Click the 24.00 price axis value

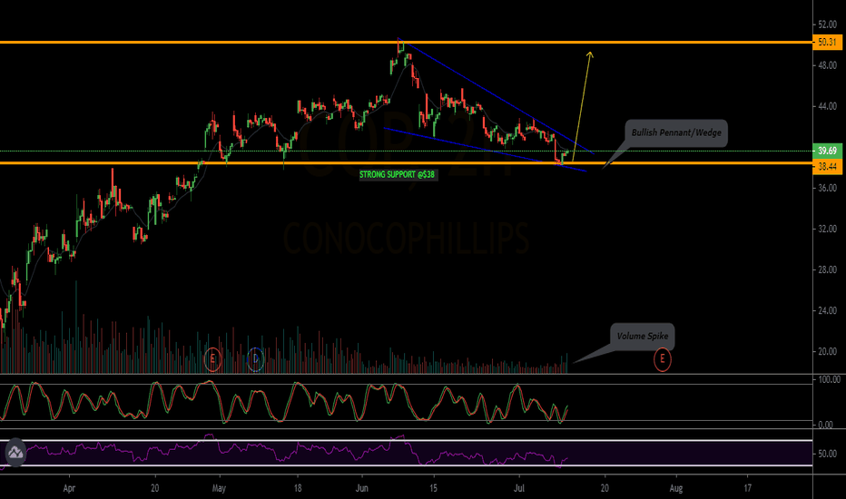click(x=827, y=310)
